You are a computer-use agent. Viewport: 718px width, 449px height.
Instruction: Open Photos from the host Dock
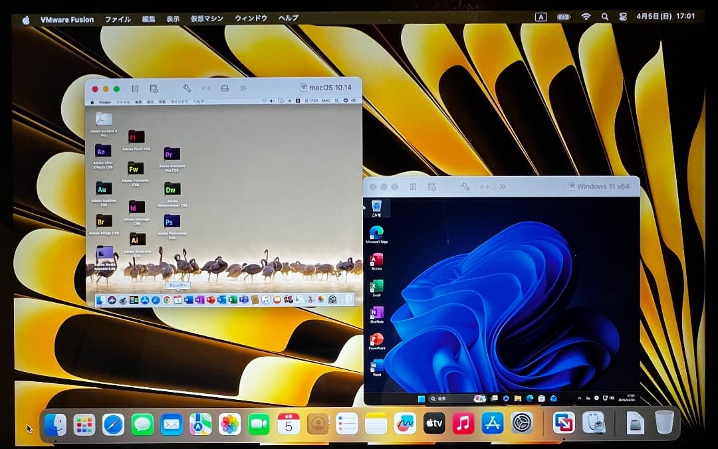(229, 424)
